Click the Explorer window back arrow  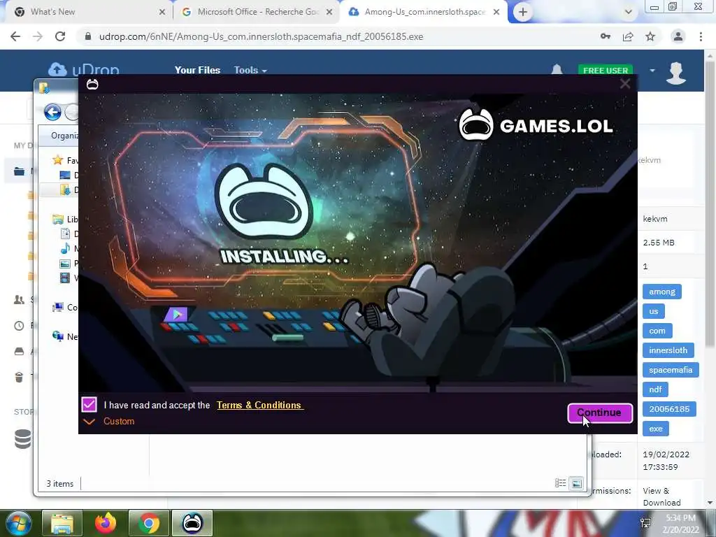coord(52,112)
